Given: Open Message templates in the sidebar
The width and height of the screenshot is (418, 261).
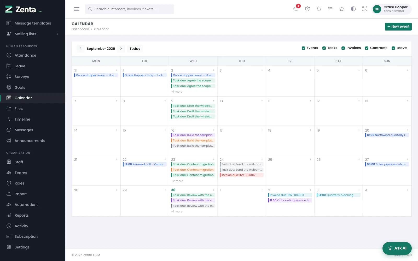Looking at the screenshot, I should coord(33,23).
